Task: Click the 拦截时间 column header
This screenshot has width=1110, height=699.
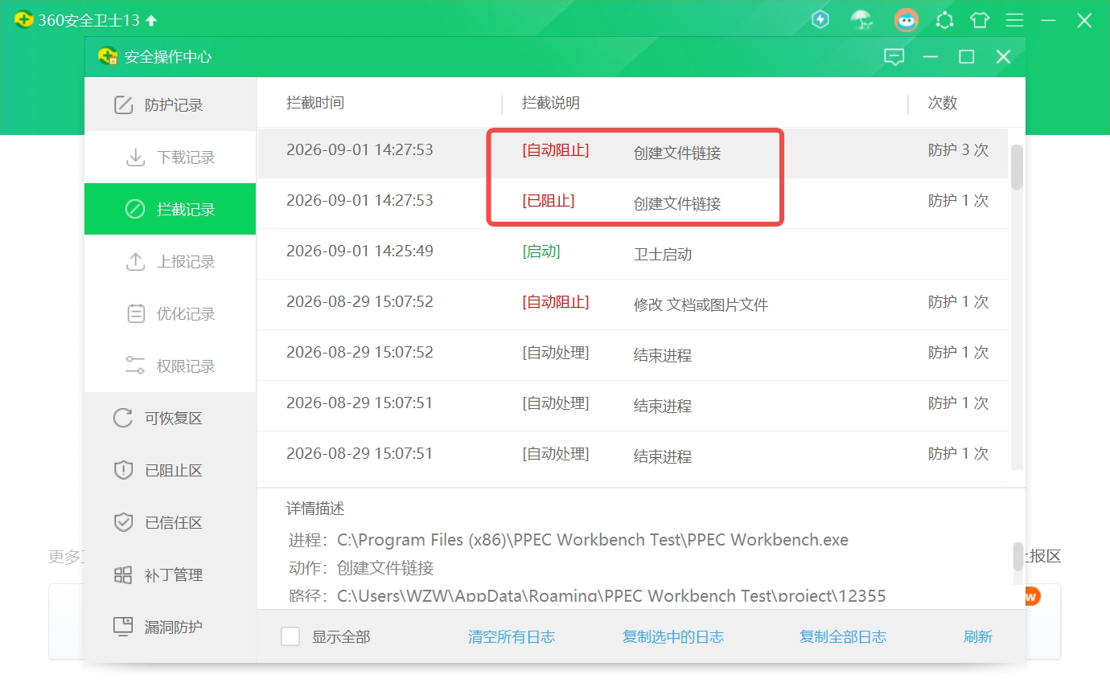Action: pyautogui.click(x=315, y=103)
